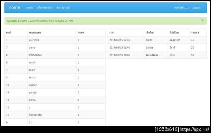Click the away team in the 02:00 match row
211x133 pixels.
175,40
